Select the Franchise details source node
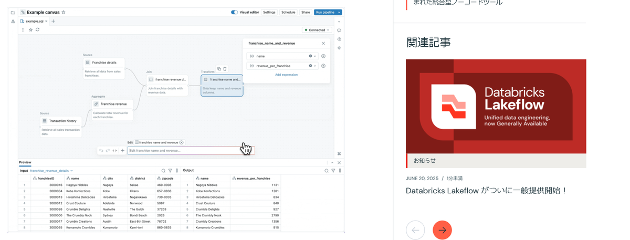 click(104, 69)
